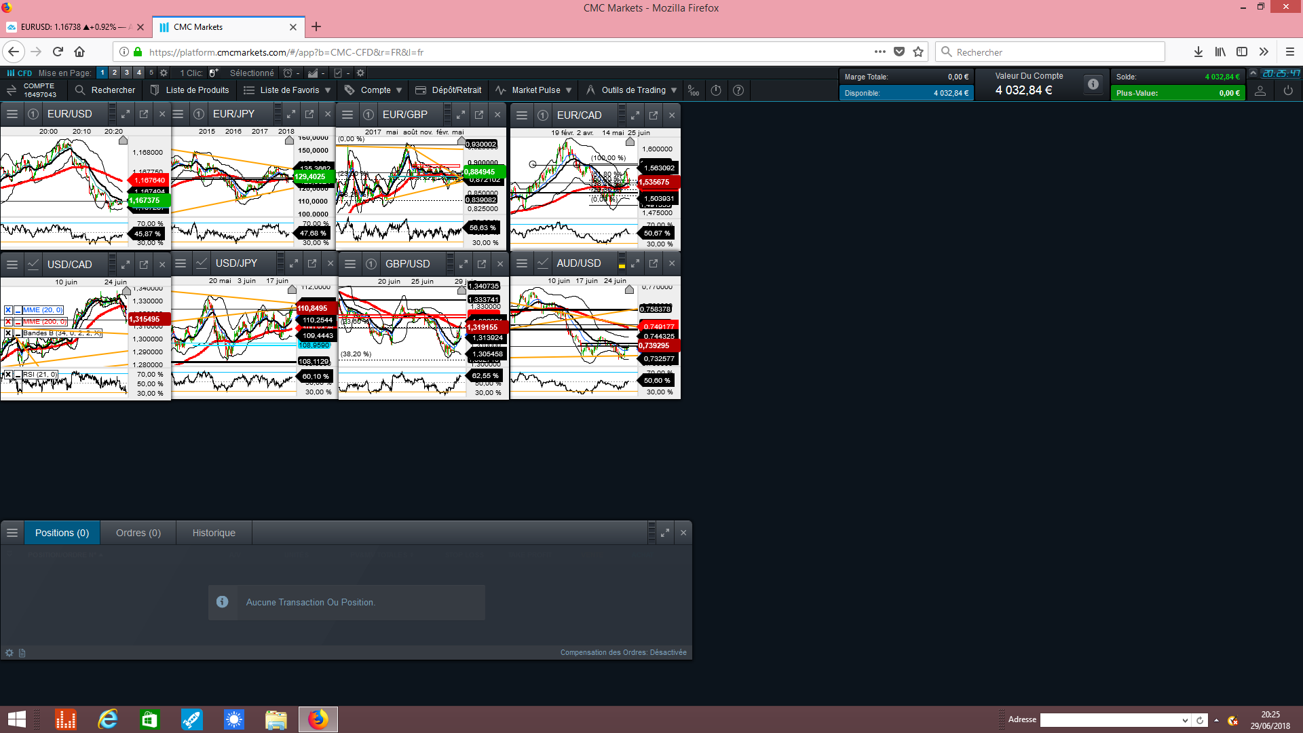The image size is (1303, 733).
Task: Open the account info icon near Valeur Du Compte
Action: tap(1093, 84)
